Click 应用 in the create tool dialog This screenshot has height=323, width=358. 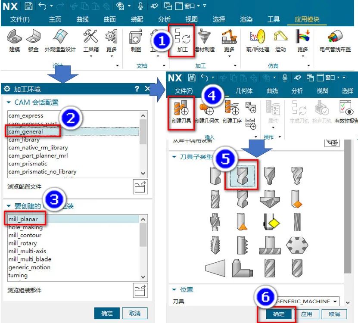(306, 314)
